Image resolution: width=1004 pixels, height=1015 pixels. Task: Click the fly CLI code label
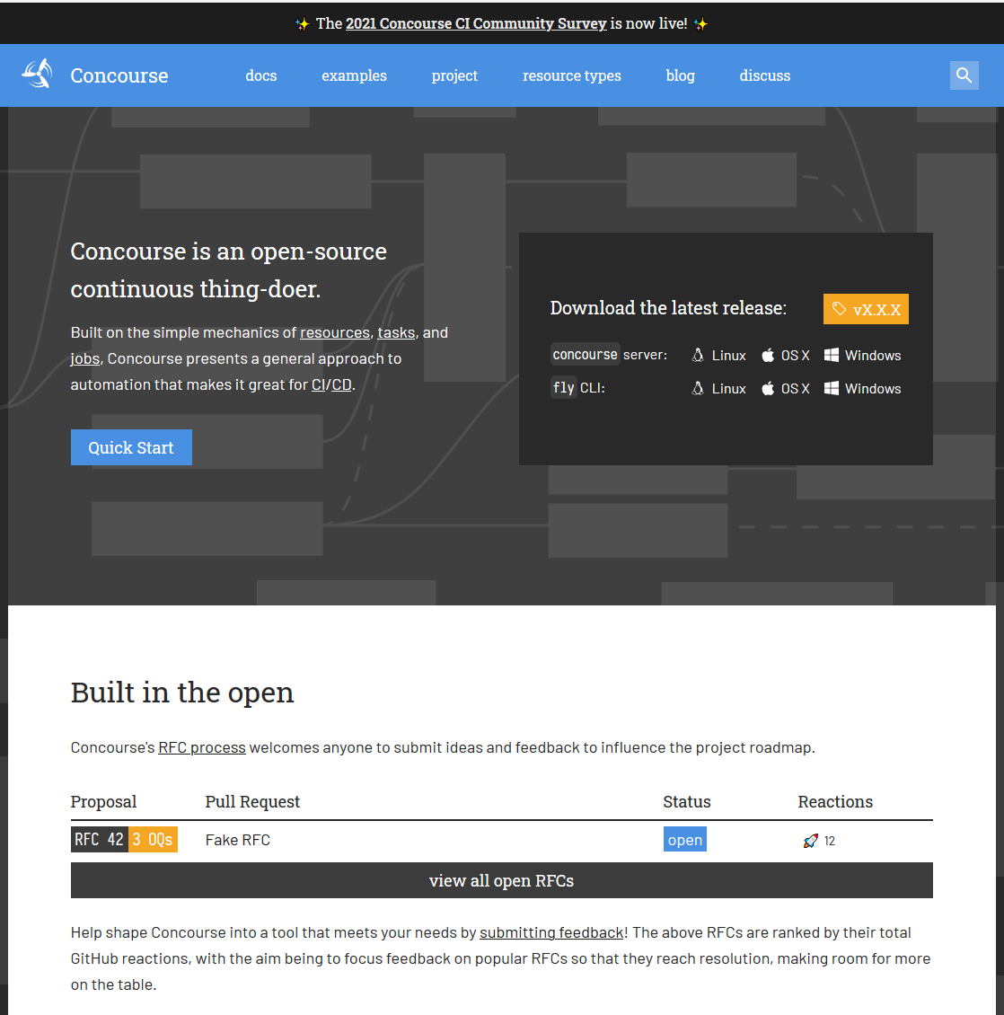[563, 387]
